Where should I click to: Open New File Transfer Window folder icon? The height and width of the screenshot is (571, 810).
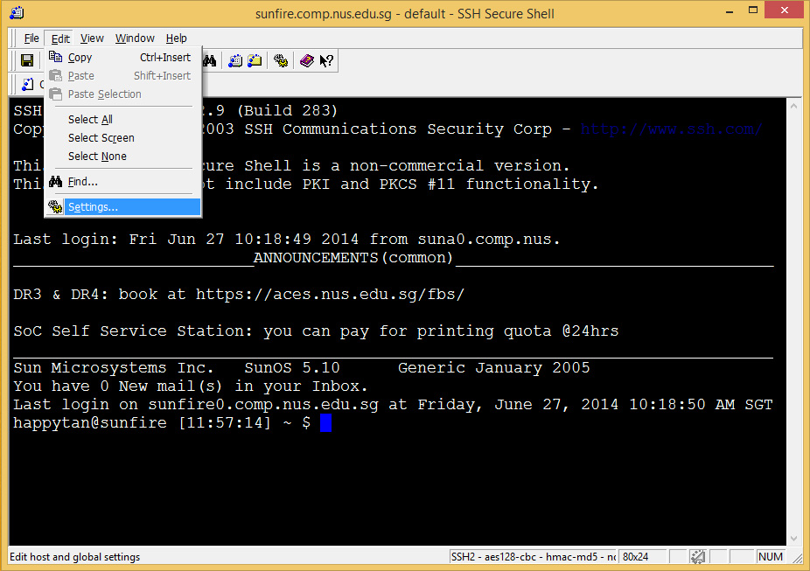(x=255, y=61)
